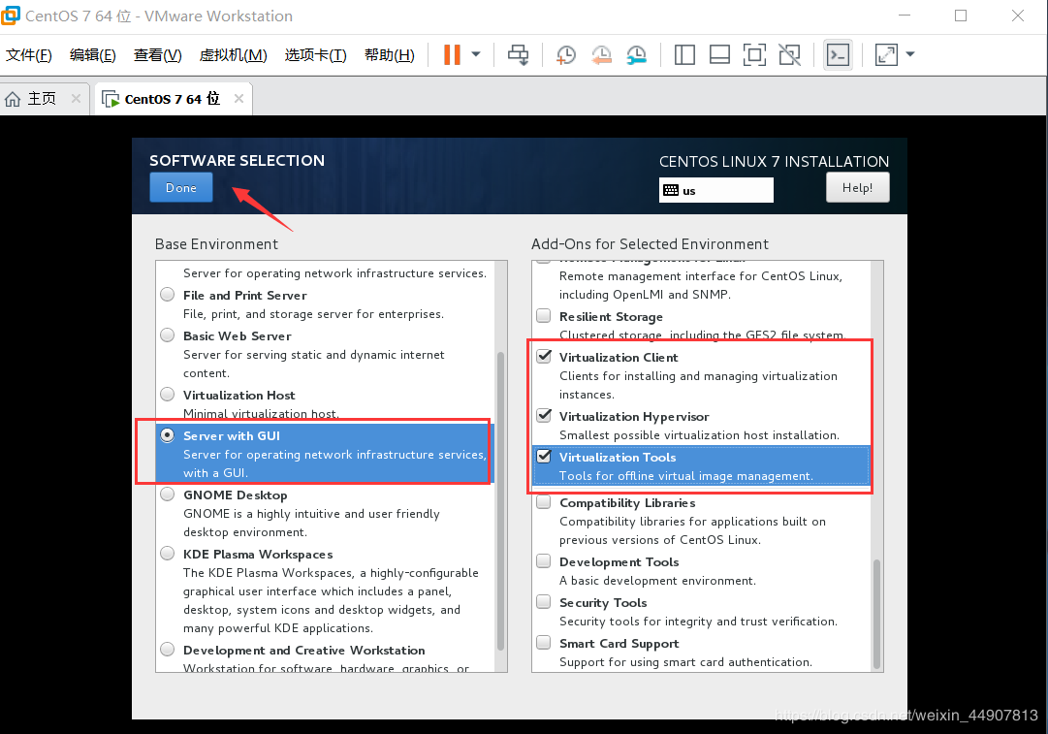Maximize the VMware Workstation window
The image size is (1048, 734).
click(x=961, y=16)
